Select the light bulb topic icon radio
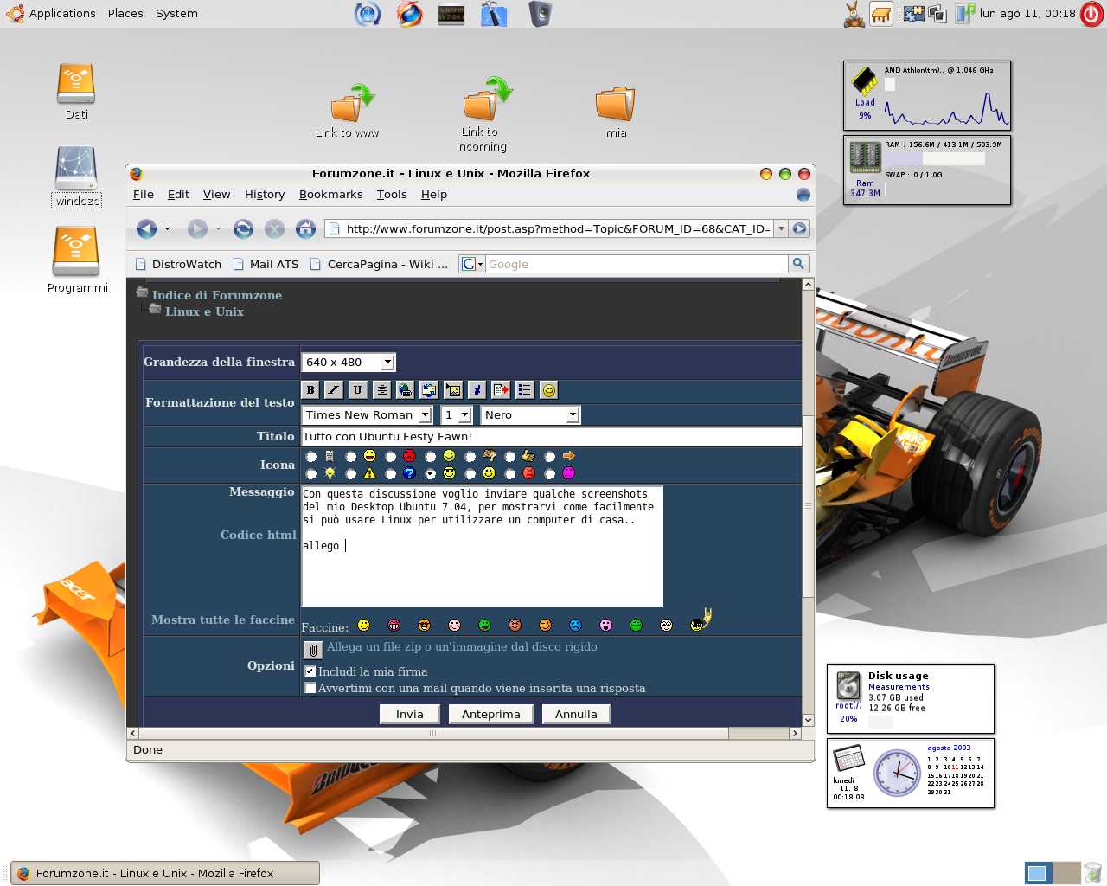Screen dimensions: 1107x886 pyautogui.click(x=311, y=474)
